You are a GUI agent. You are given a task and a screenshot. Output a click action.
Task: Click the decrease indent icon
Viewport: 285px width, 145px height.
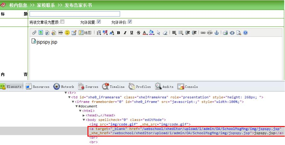pos(188,32)
